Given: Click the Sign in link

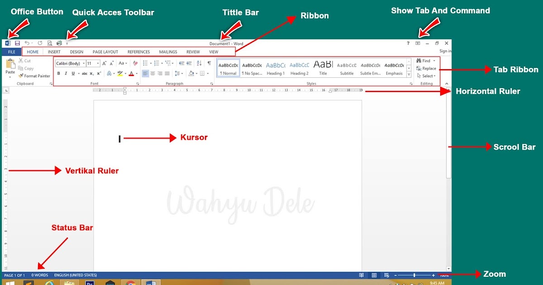Looking at the screenshot, I should (445, 51).
